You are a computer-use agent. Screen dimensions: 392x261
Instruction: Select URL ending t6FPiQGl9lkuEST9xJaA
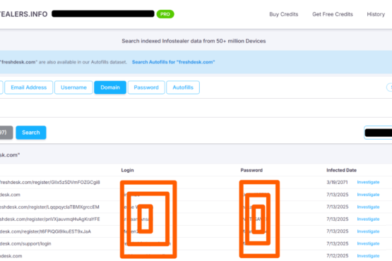coord(45,231)
